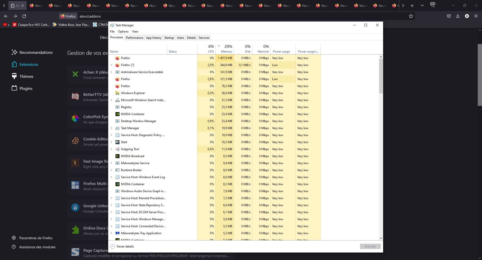
Task: Open the Options menu in Task Manager
Action: pyautogui.click(x=123, y=32)
